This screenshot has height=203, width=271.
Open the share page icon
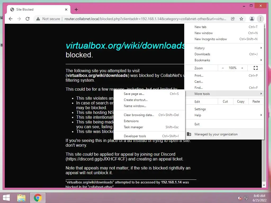pos(233,19)
